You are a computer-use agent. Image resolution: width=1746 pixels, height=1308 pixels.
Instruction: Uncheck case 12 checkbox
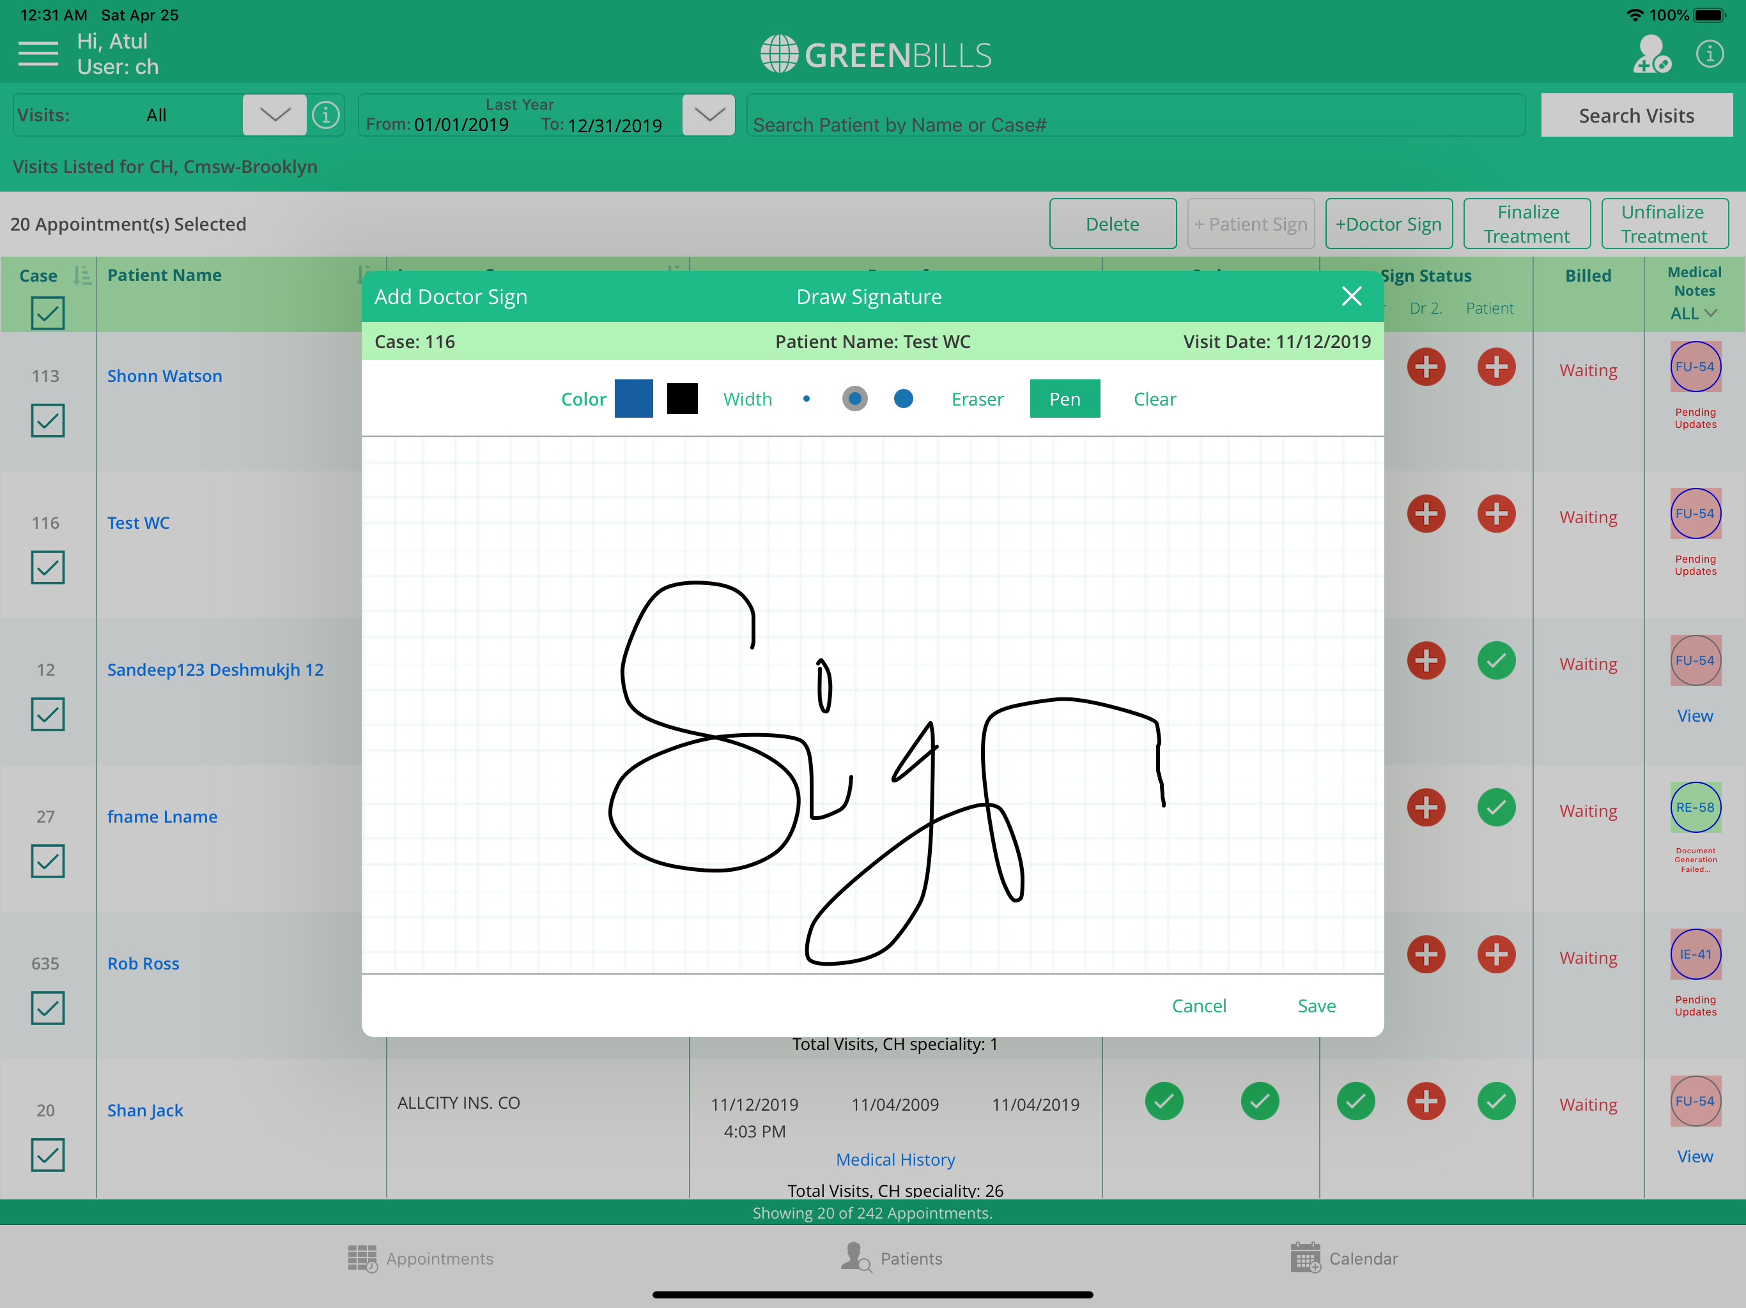tap(47, 714)
